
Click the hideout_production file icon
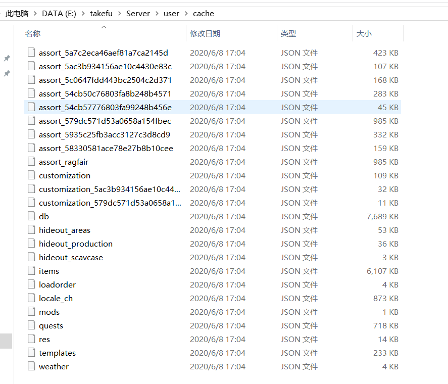[x=31, y=244]
